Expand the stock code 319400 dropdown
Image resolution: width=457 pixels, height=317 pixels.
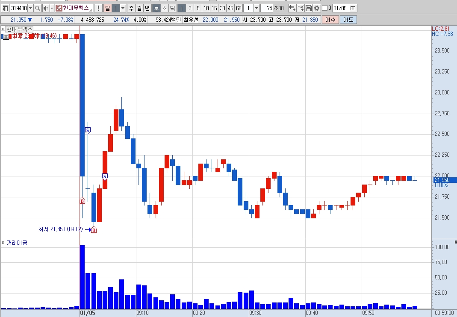pyautogui.click(x=31, y=8)
